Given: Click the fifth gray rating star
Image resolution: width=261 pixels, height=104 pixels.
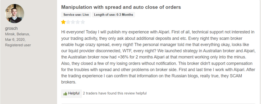Looking at the screenshot, I should (x=83, y=22).
